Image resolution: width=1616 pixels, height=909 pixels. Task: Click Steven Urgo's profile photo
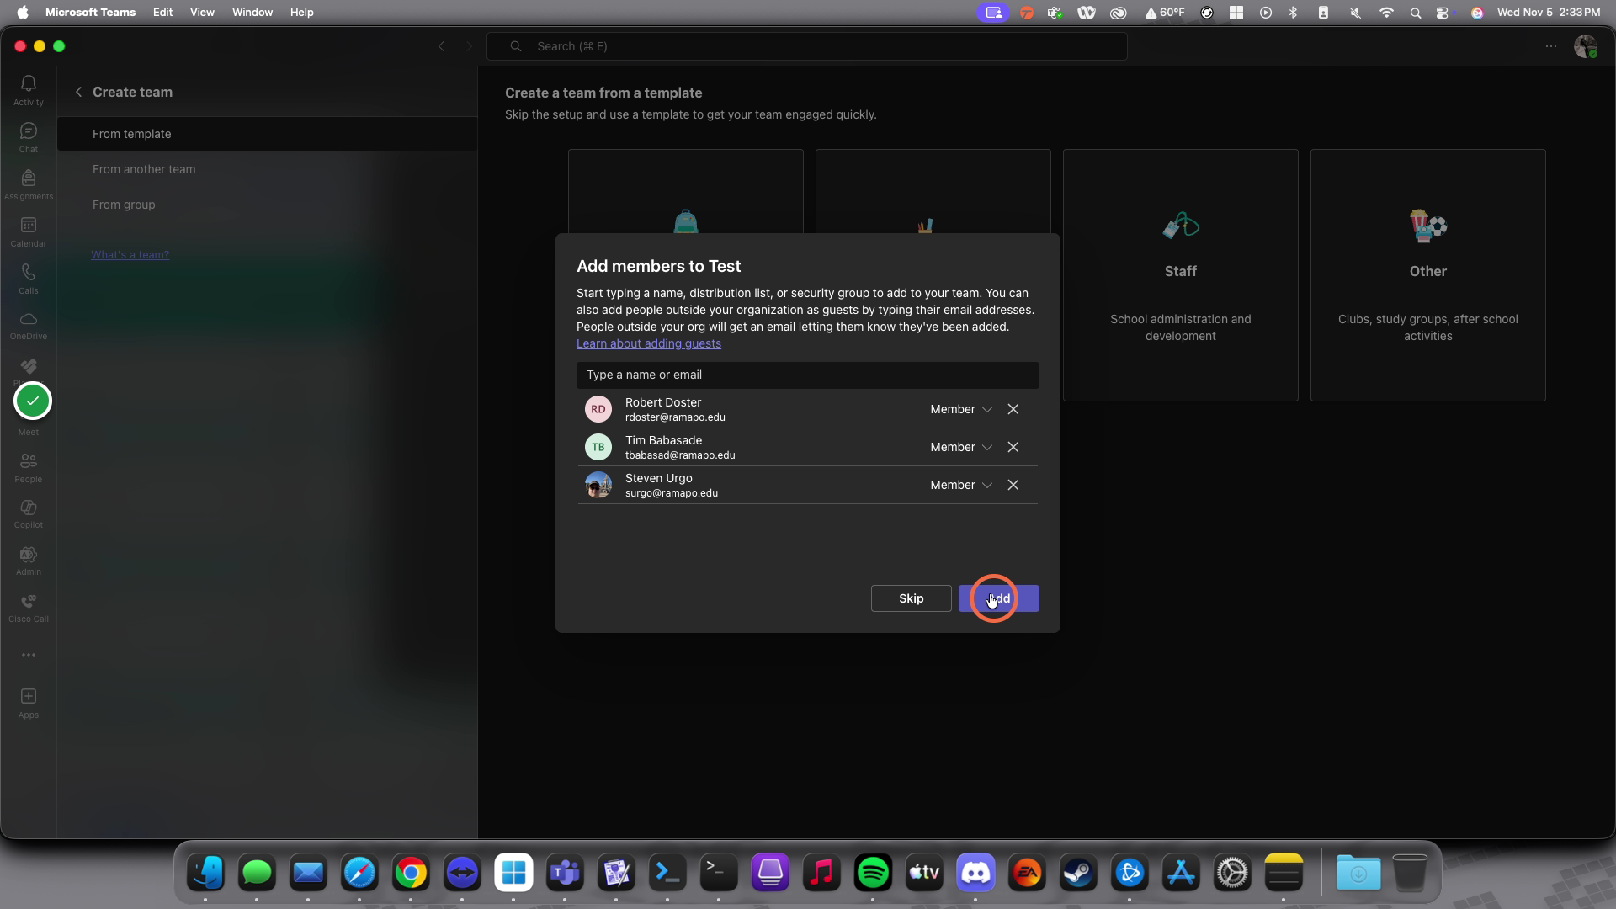(x=598, y=485)
